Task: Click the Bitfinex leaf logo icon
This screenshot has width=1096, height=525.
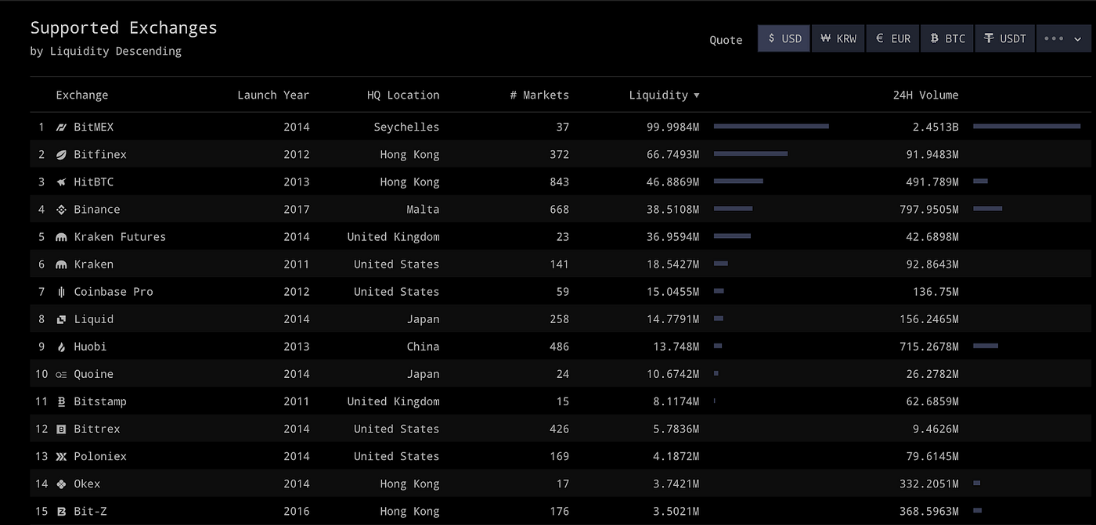Action: [62, 154]
